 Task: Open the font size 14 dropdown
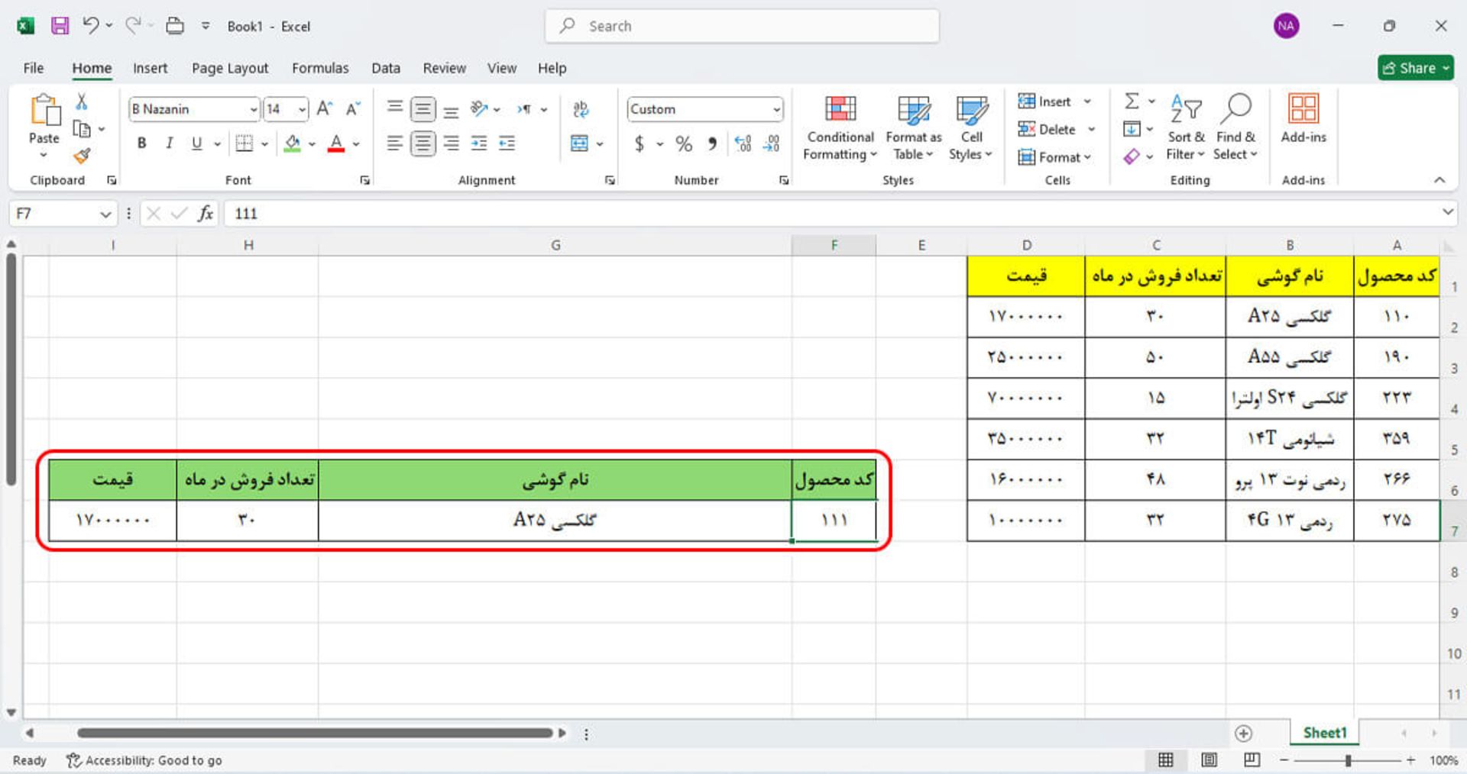[302, 109]
